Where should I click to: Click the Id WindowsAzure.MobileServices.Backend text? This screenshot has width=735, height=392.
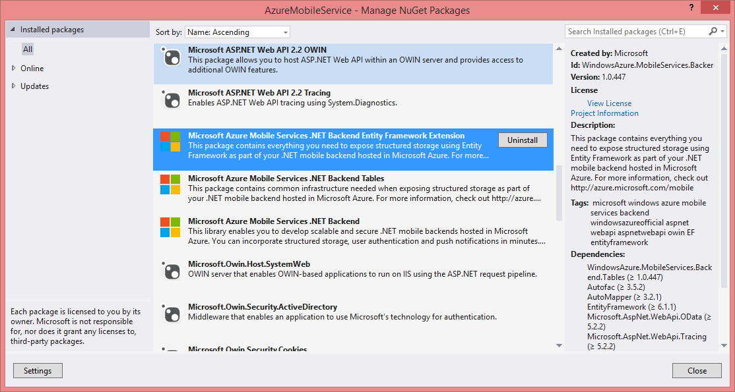click(x=642, y=65)
